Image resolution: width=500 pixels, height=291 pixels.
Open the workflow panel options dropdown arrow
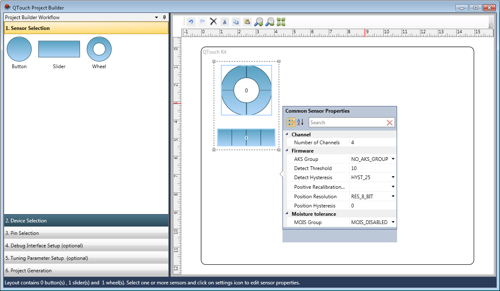pos(157,17)
